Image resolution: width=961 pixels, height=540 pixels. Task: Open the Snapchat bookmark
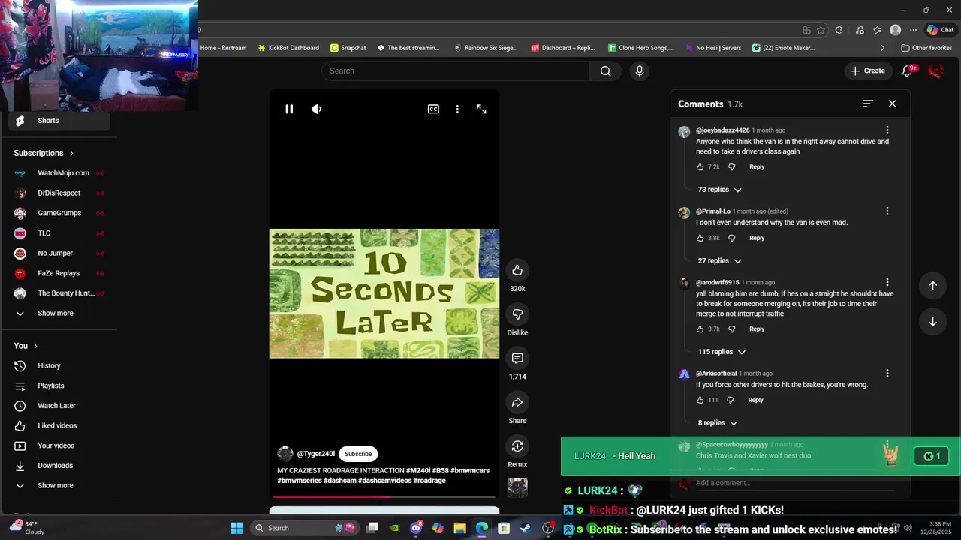pyautogui.click(x=348, y=48)
